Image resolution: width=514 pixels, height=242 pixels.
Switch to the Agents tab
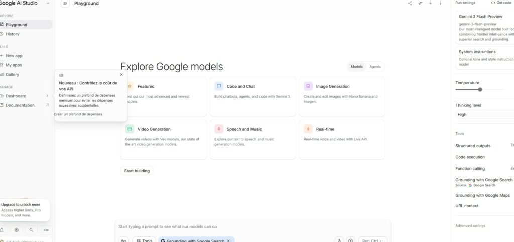point(375,66)
